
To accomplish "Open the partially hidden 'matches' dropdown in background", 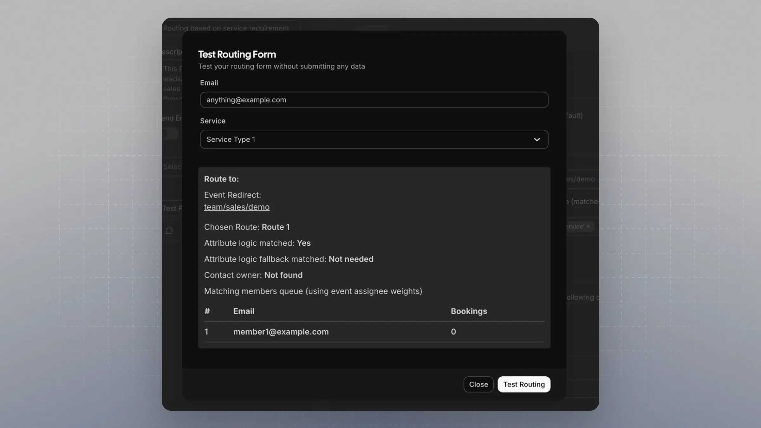I will point(583,202).
